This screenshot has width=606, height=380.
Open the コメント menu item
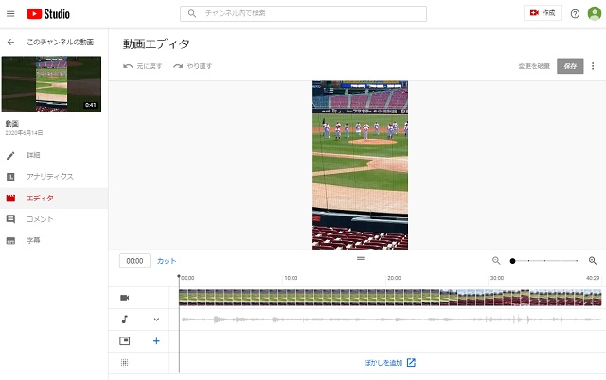40,219
